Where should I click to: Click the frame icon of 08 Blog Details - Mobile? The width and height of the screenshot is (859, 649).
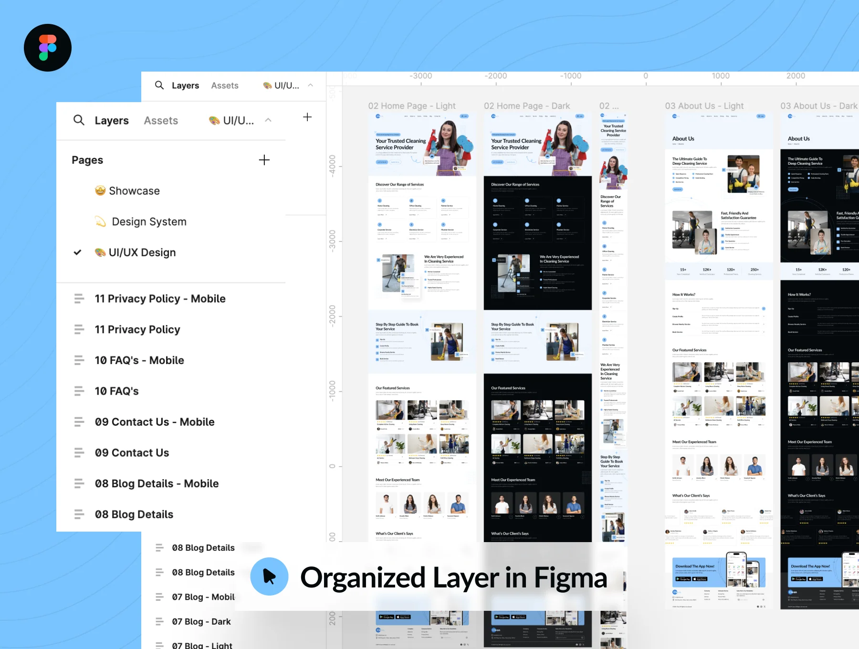[x=79, y=483]
